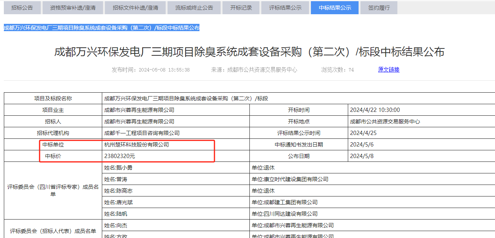This screenshot has width=495, height=238.
Task: Click 成都市兴蓉再生能源有限公司 in 项目业主 row
Action: click(x=176, y=110)
